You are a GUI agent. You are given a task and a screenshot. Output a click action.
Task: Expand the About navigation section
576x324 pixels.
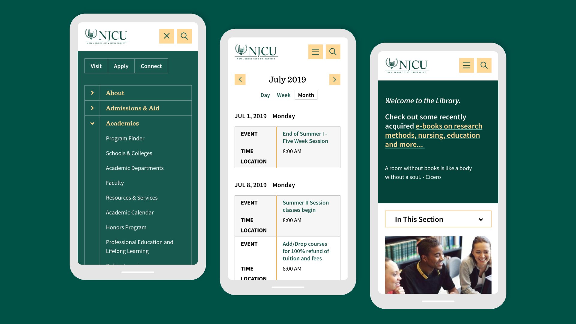pos(92,93)
